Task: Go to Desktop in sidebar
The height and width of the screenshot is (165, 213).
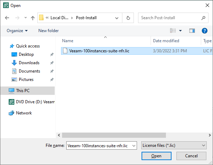Action: (x=26, y=54)
